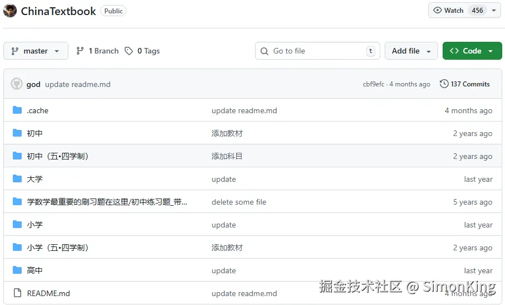Image resolution: width=505 pixels, height=305 pixels.
Task: Open latest commit message update readme.md
Action: click(x=77, y=84)
